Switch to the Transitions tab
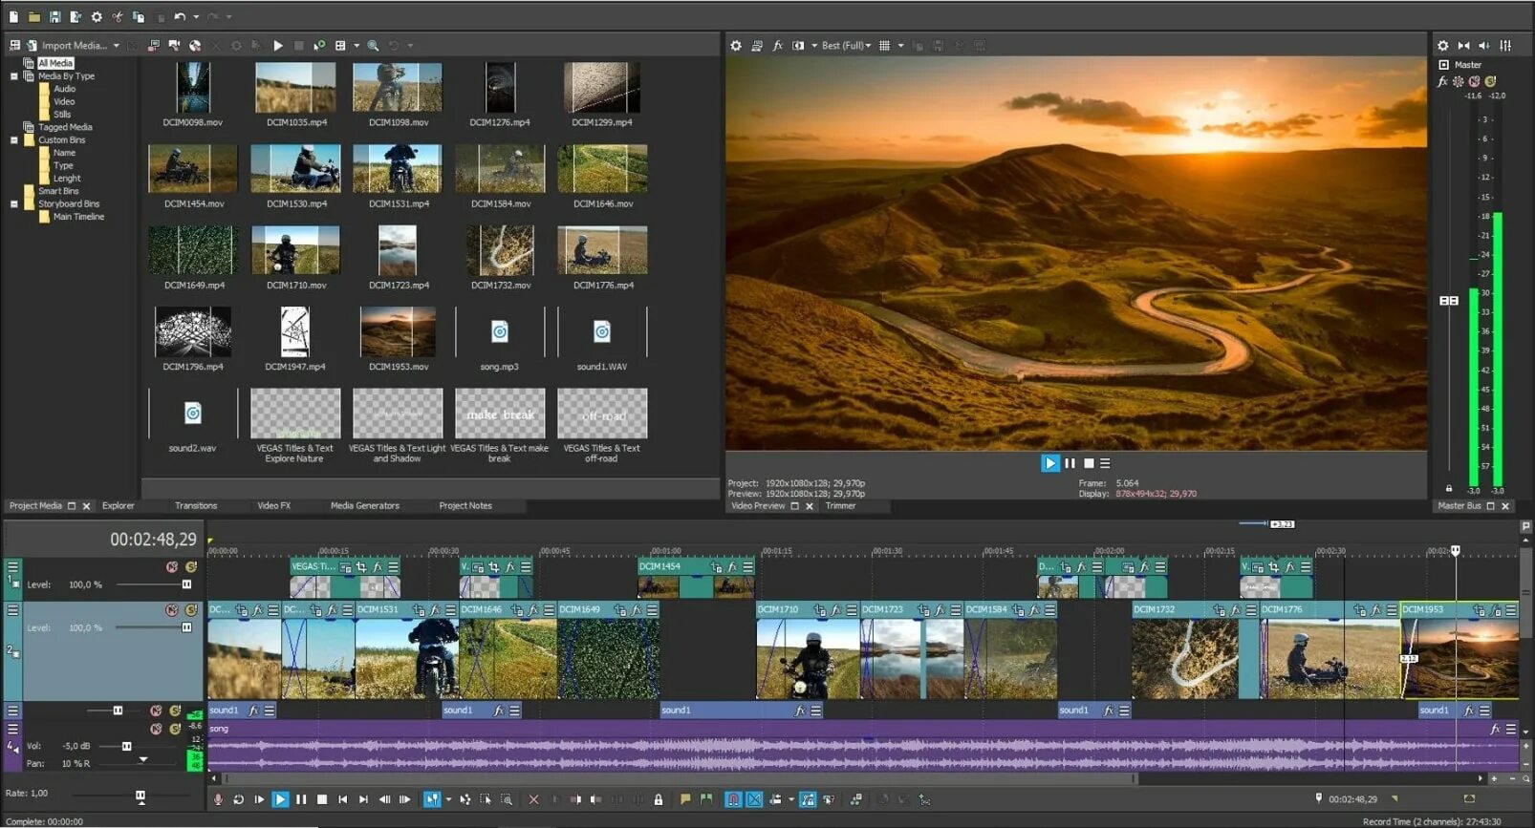Screen dimensions: 1535x828 coord(196,506)
